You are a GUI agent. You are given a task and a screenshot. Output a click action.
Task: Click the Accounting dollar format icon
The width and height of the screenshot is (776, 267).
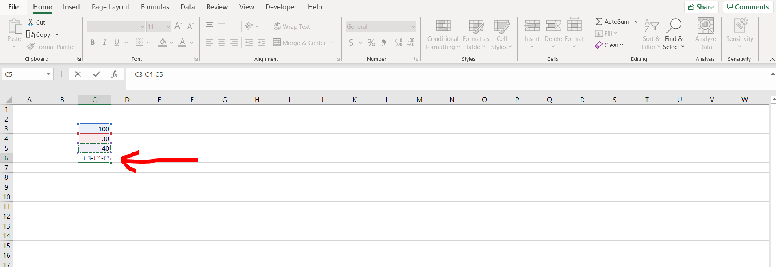coord(351,43)
